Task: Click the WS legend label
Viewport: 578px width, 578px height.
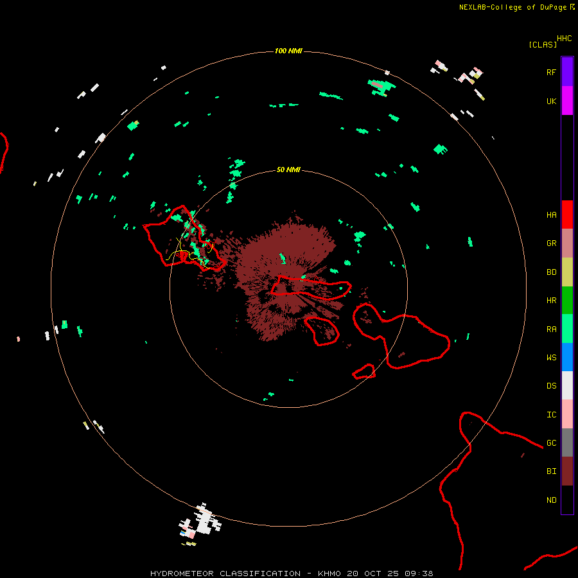Action: [551, 357]
